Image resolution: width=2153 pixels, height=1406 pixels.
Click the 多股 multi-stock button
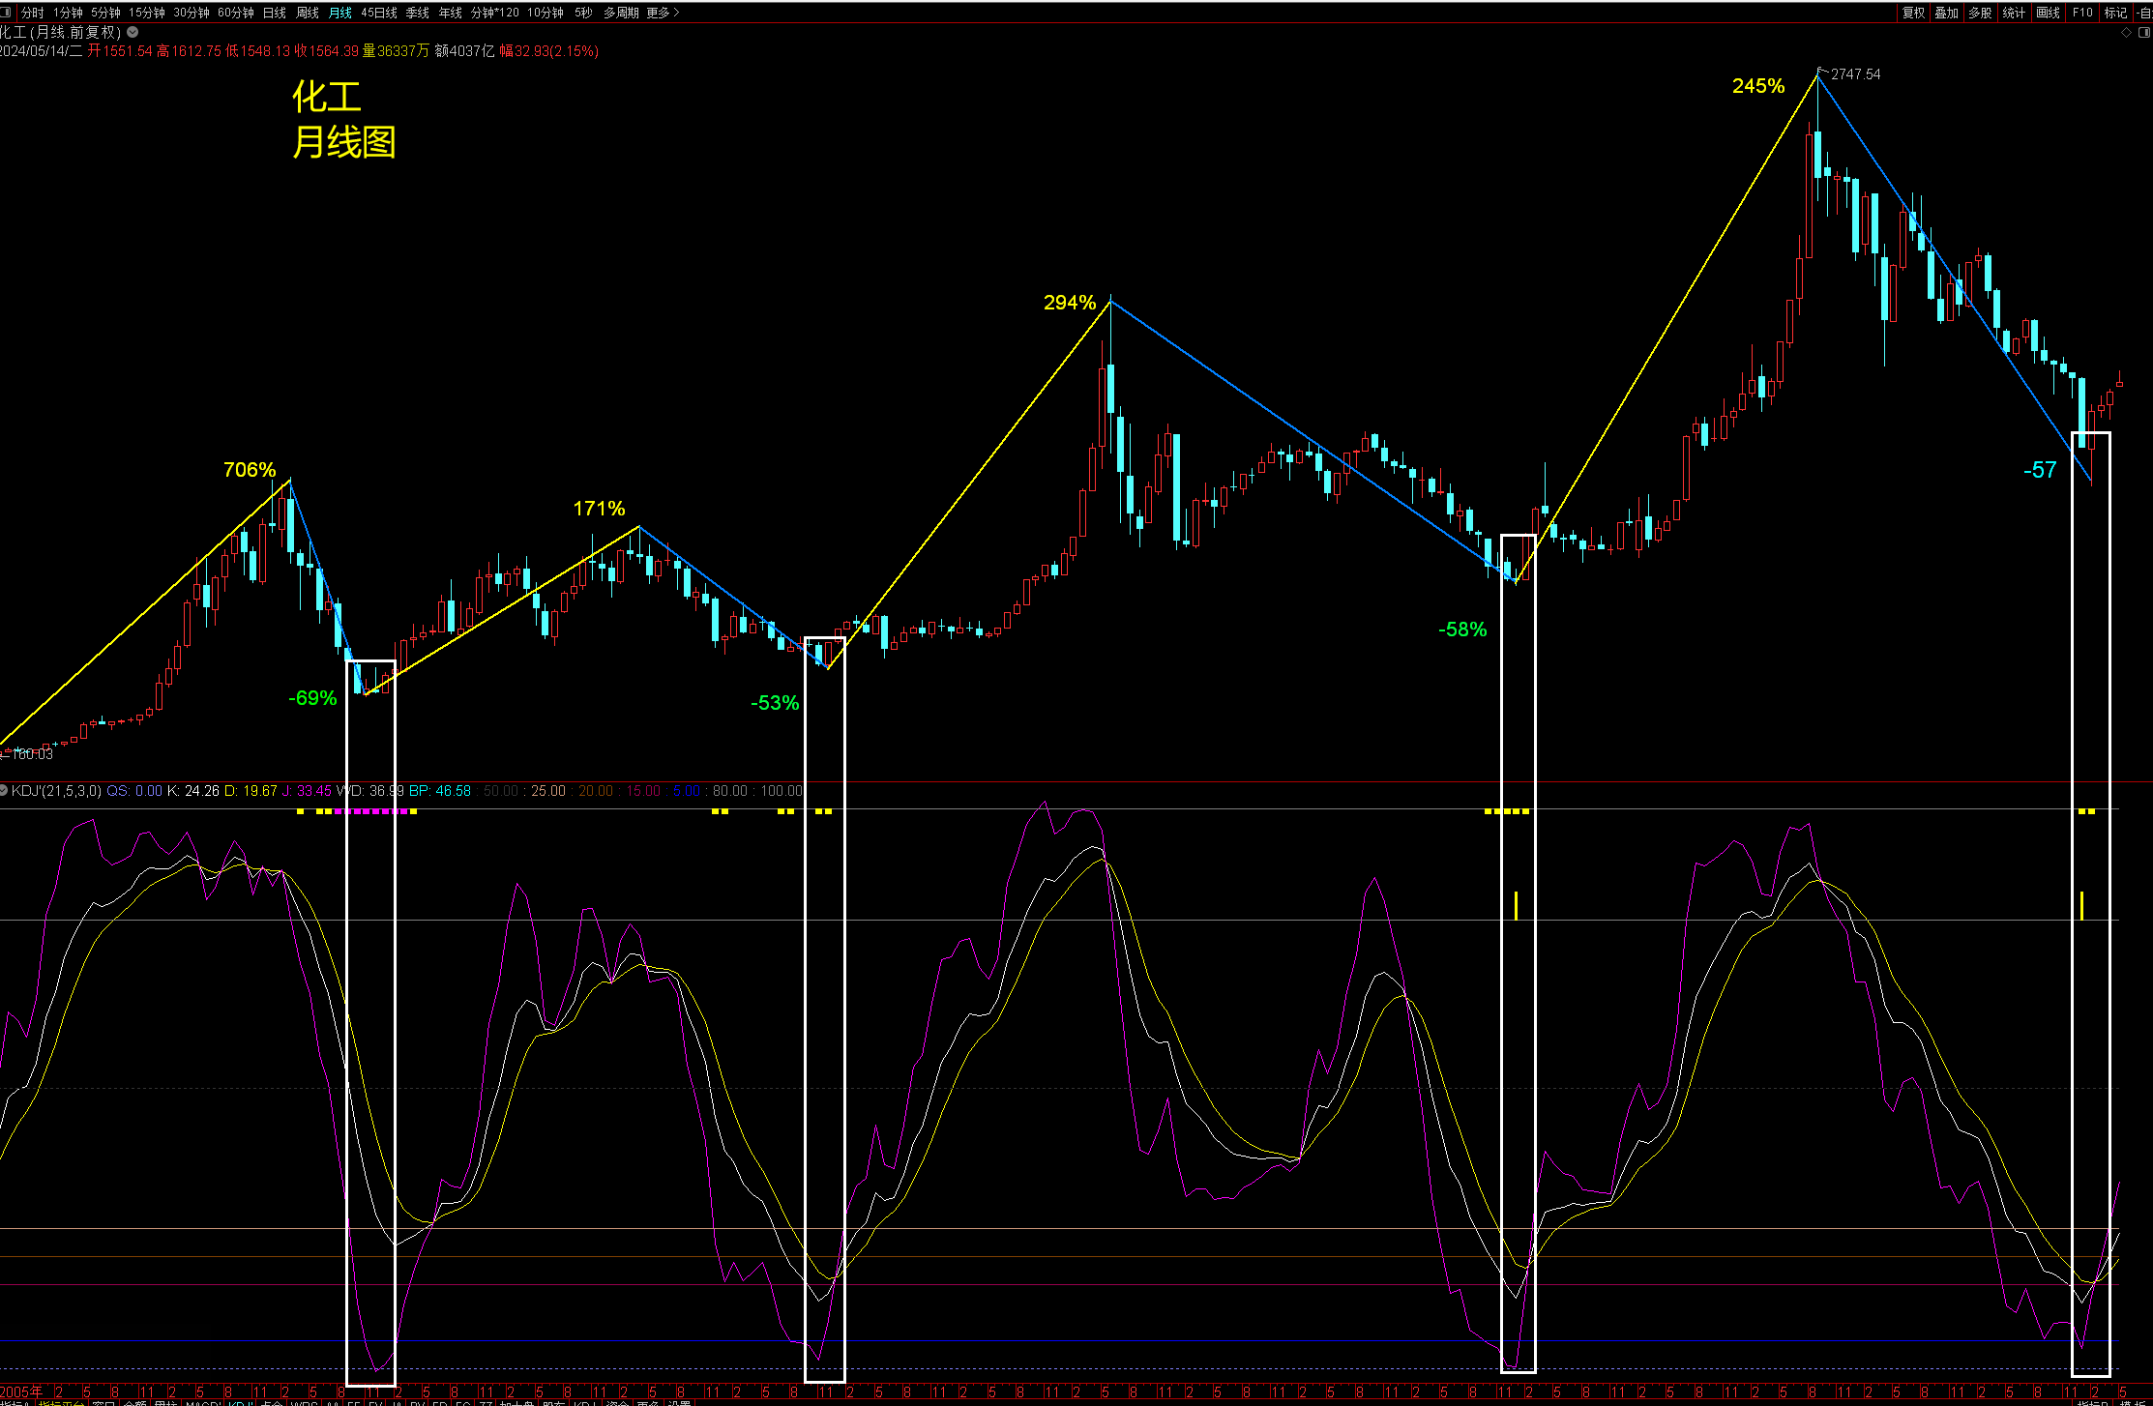[1981, 13]
